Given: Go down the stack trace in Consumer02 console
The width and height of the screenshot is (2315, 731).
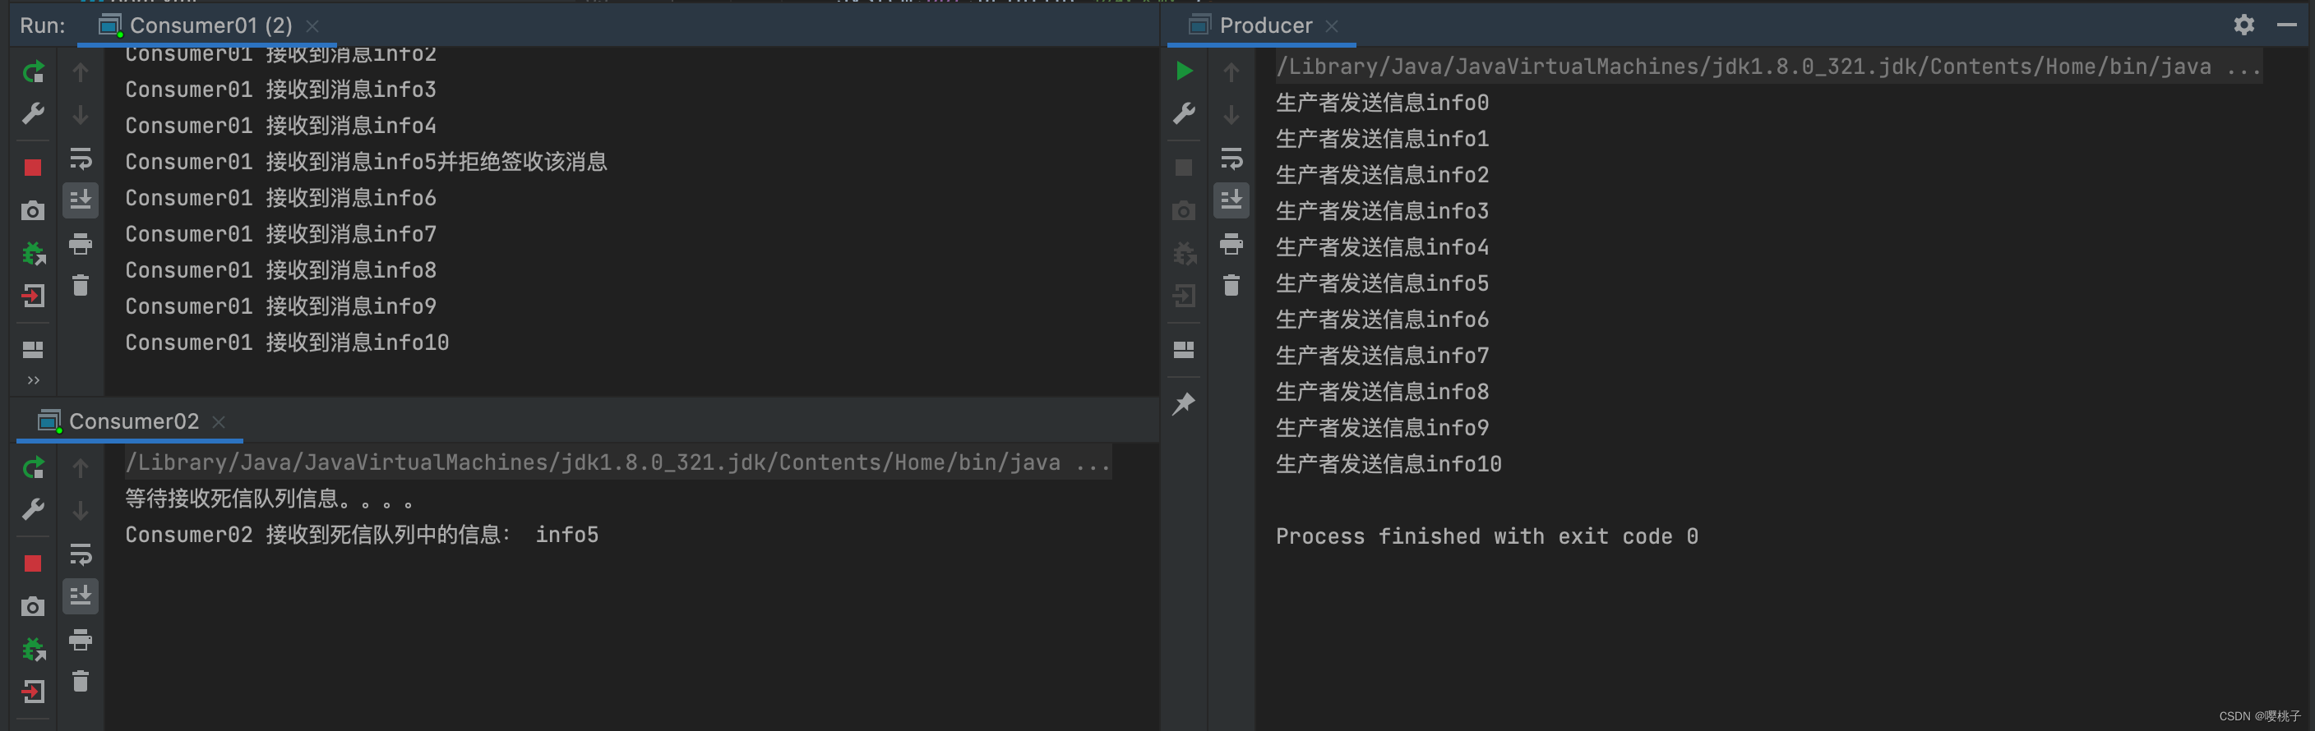Looking at the screenshot, I should point(81,511).
